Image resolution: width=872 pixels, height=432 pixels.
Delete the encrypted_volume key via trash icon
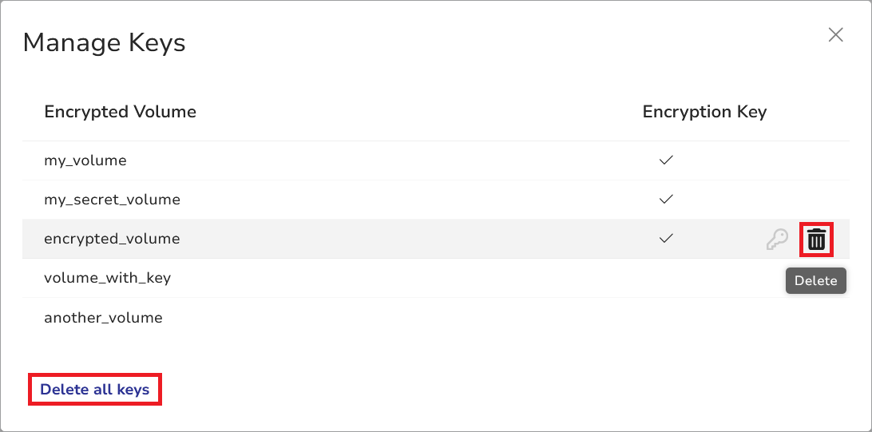click(x=816, y=240)
